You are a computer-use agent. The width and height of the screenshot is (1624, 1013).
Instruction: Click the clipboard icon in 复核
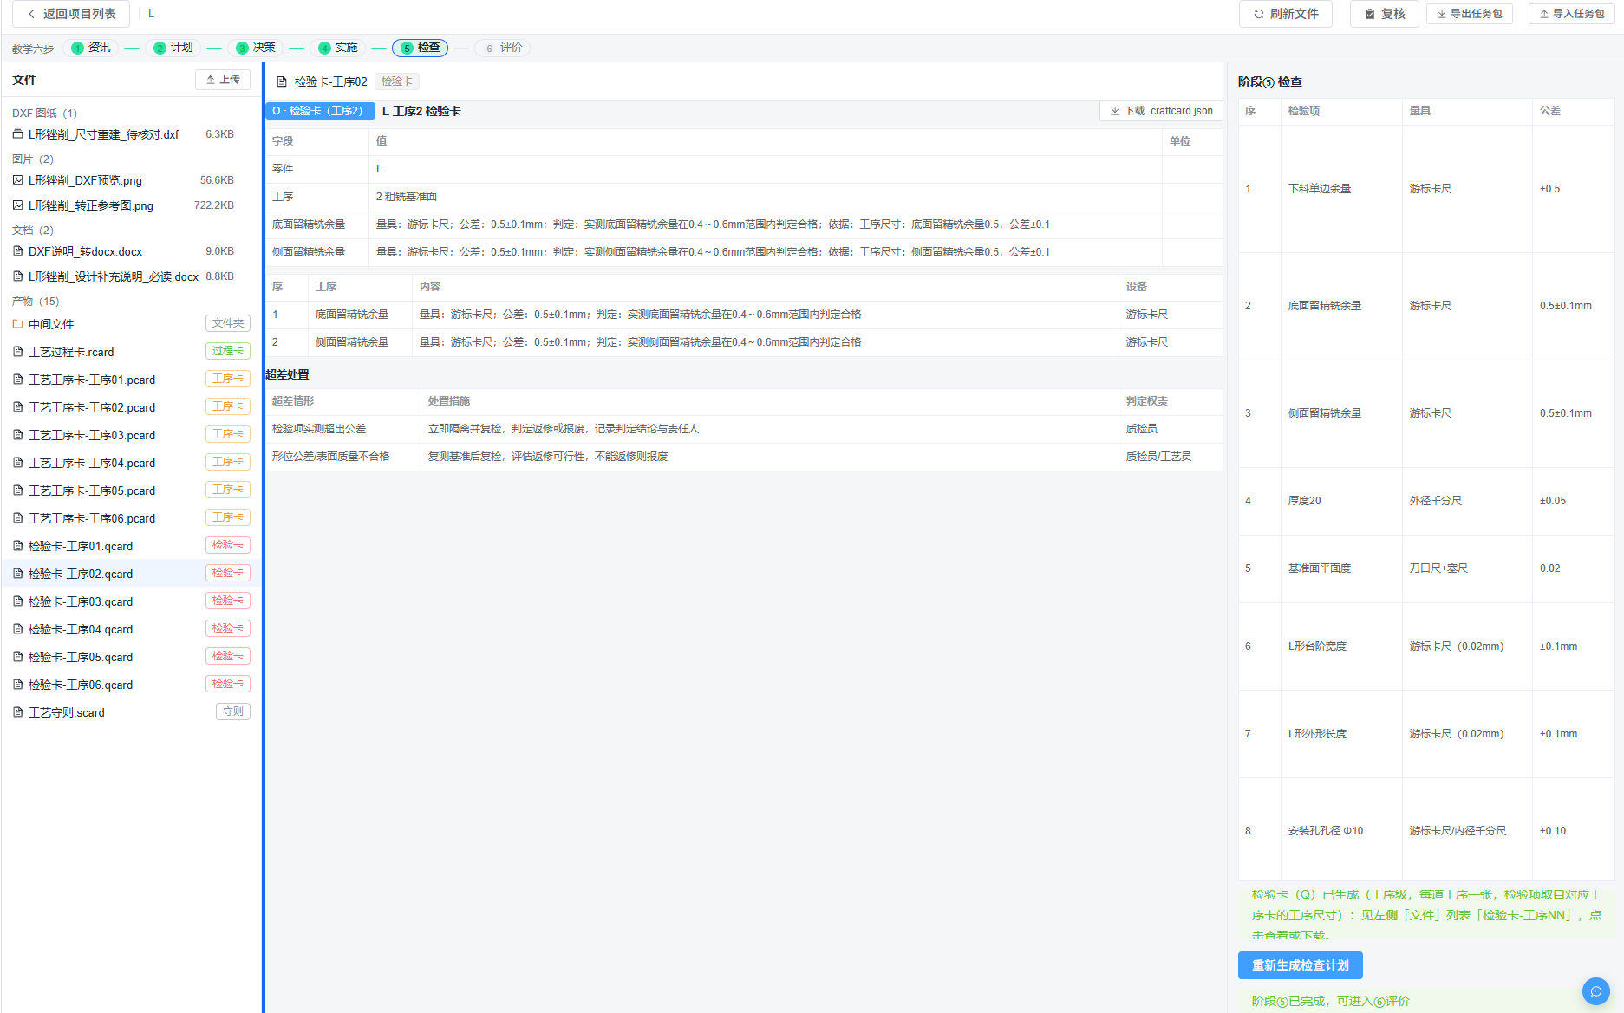click(x=1370, y=14)
